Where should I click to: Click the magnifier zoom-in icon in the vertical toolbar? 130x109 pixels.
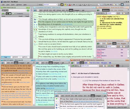[35, 30]
